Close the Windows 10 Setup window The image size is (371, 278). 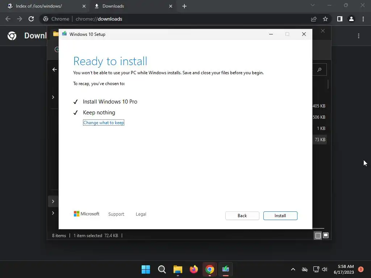click(304, 34)
